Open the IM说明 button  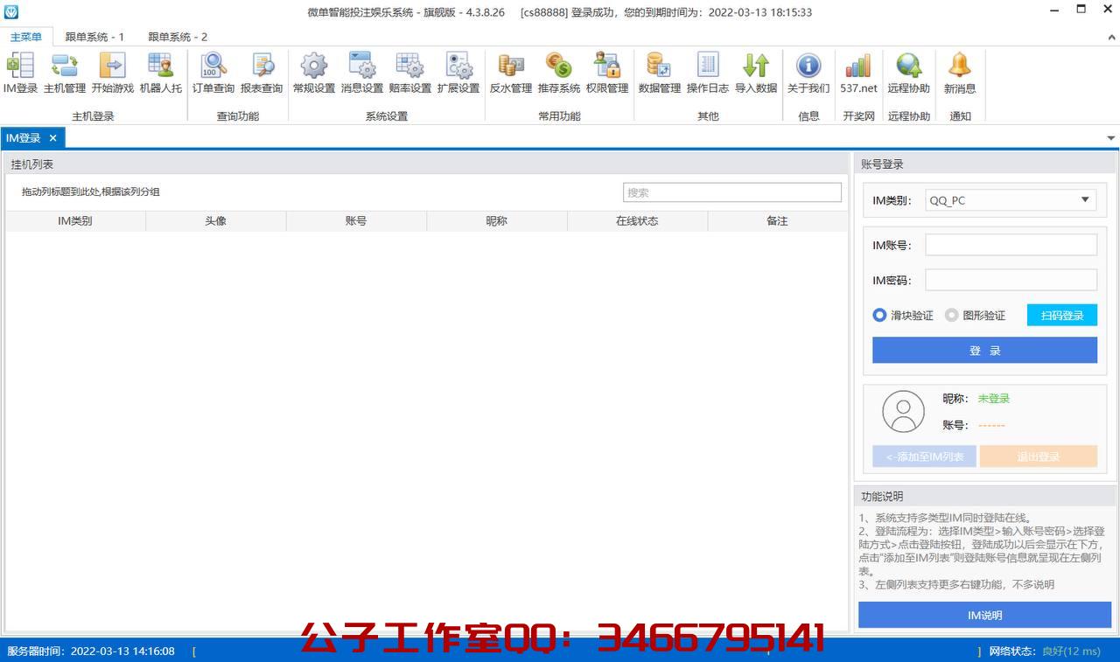pyautogui.click(x=984, y=615)
